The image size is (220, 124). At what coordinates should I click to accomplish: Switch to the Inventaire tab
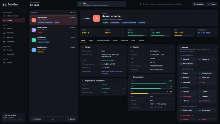124,41
